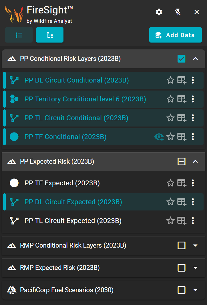
Task: Toggle the PP Expected Risk group checkbox
Action: point(182,162)
